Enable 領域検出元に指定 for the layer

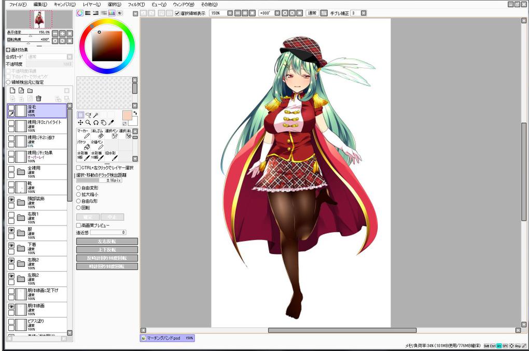pyautogui.click(x=8, y=82)
